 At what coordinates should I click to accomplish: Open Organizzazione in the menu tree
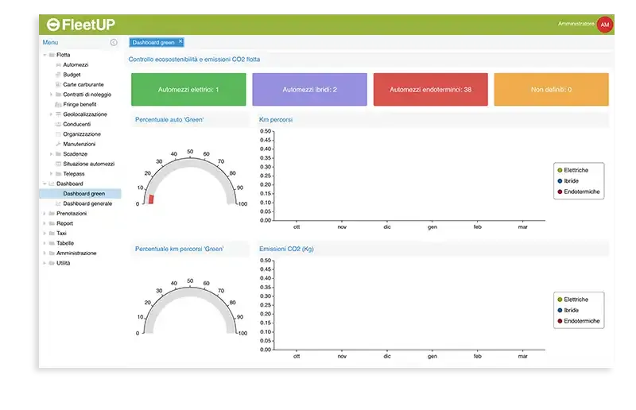82,134
